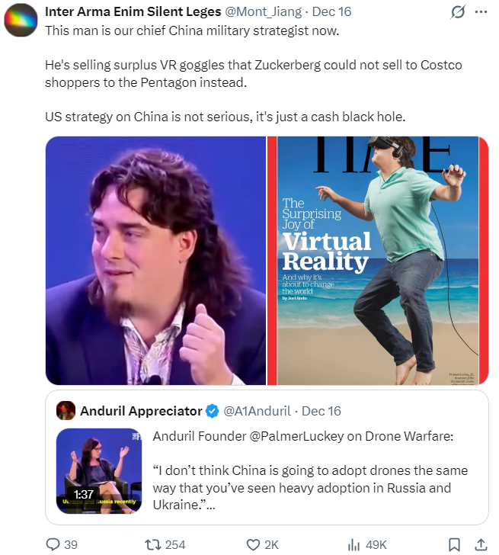Viewport: 499px width, 555px height.
Task: Open the share upload icon
Action: [x=481, y=544]
